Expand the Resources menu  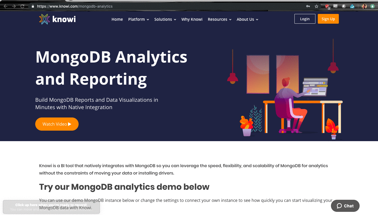[x=219, y=19]
